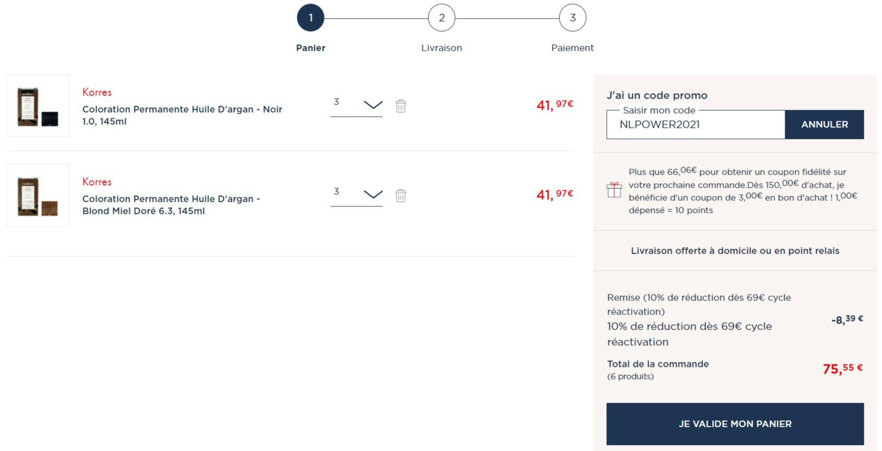Open Coloration Permanente Noir 1.0 product link
Screen dimensions: 882x451
click(182, 115)
